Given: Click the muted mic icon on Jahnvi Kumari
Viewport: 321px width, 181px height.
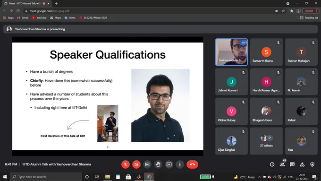Looking at the screenshot, I should point(243,73).
